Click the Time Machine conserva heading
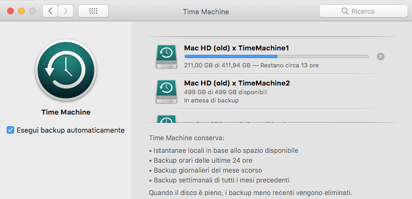The width and height of the screenshot is (412, 199). tap(187, 138)
